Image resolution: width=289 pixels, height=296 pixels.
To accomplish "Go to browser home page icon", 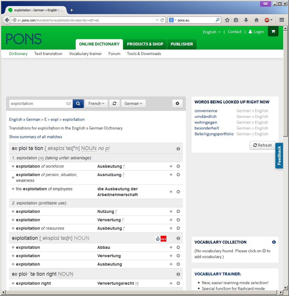I will 256,20.
